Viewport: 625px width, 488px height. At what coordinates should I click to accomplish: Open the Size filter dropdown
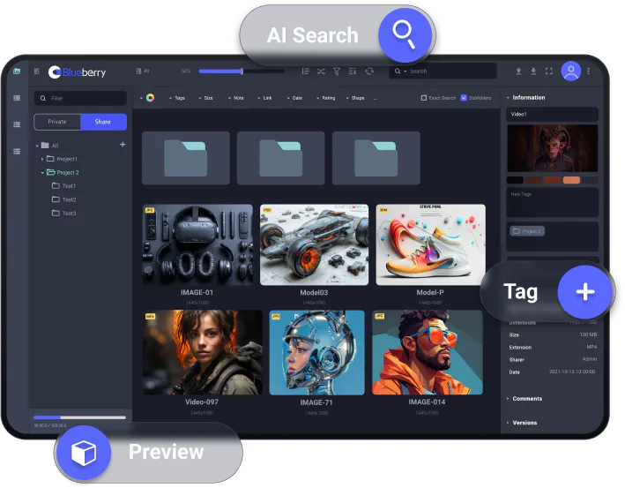point(205,98)
